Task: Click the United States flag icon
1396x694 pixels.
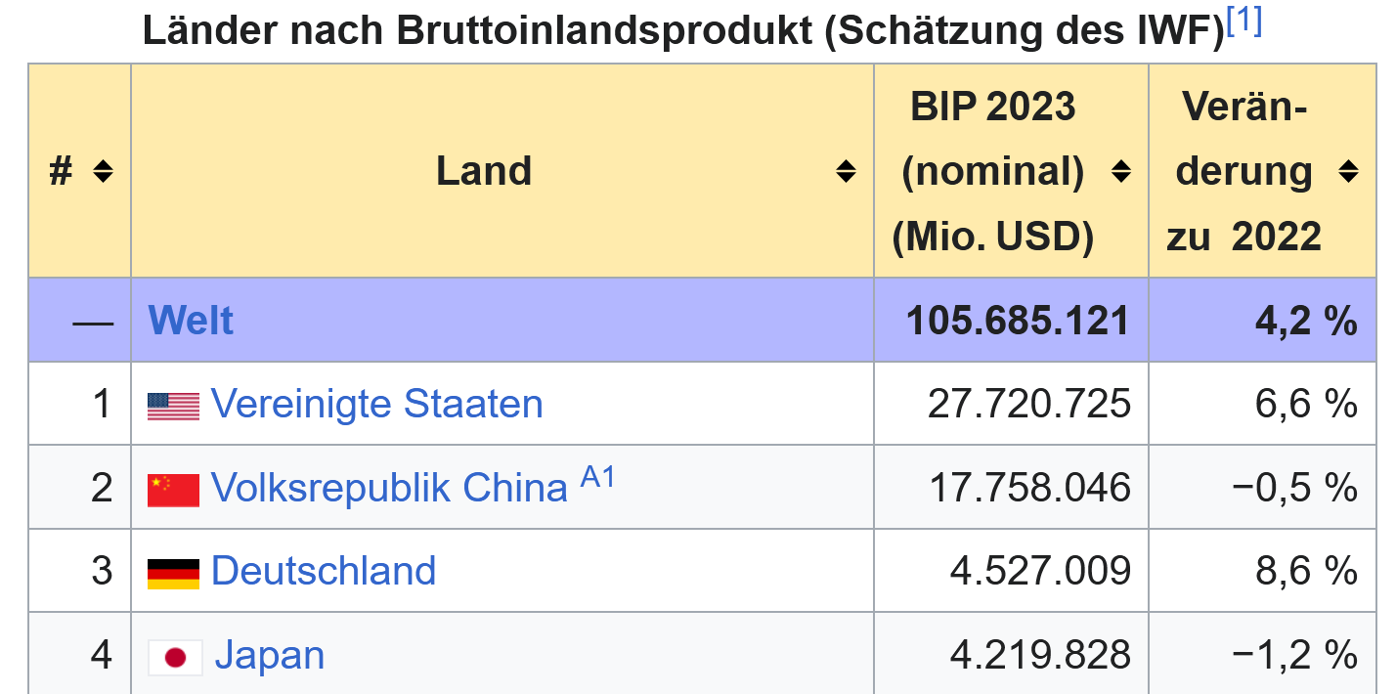Action: [173, 406]
